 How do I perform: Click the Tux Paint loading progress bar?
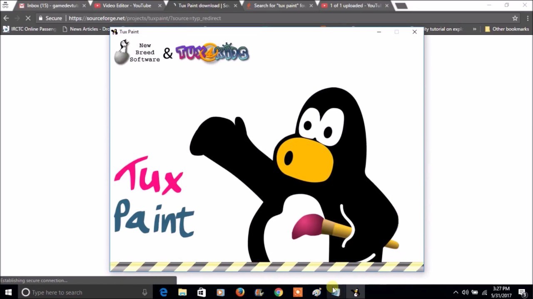(266, 266)
